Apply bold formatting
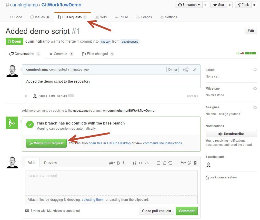Image resolution: width=260 pixels, height=220 pixels. click(x=118, y=163)
